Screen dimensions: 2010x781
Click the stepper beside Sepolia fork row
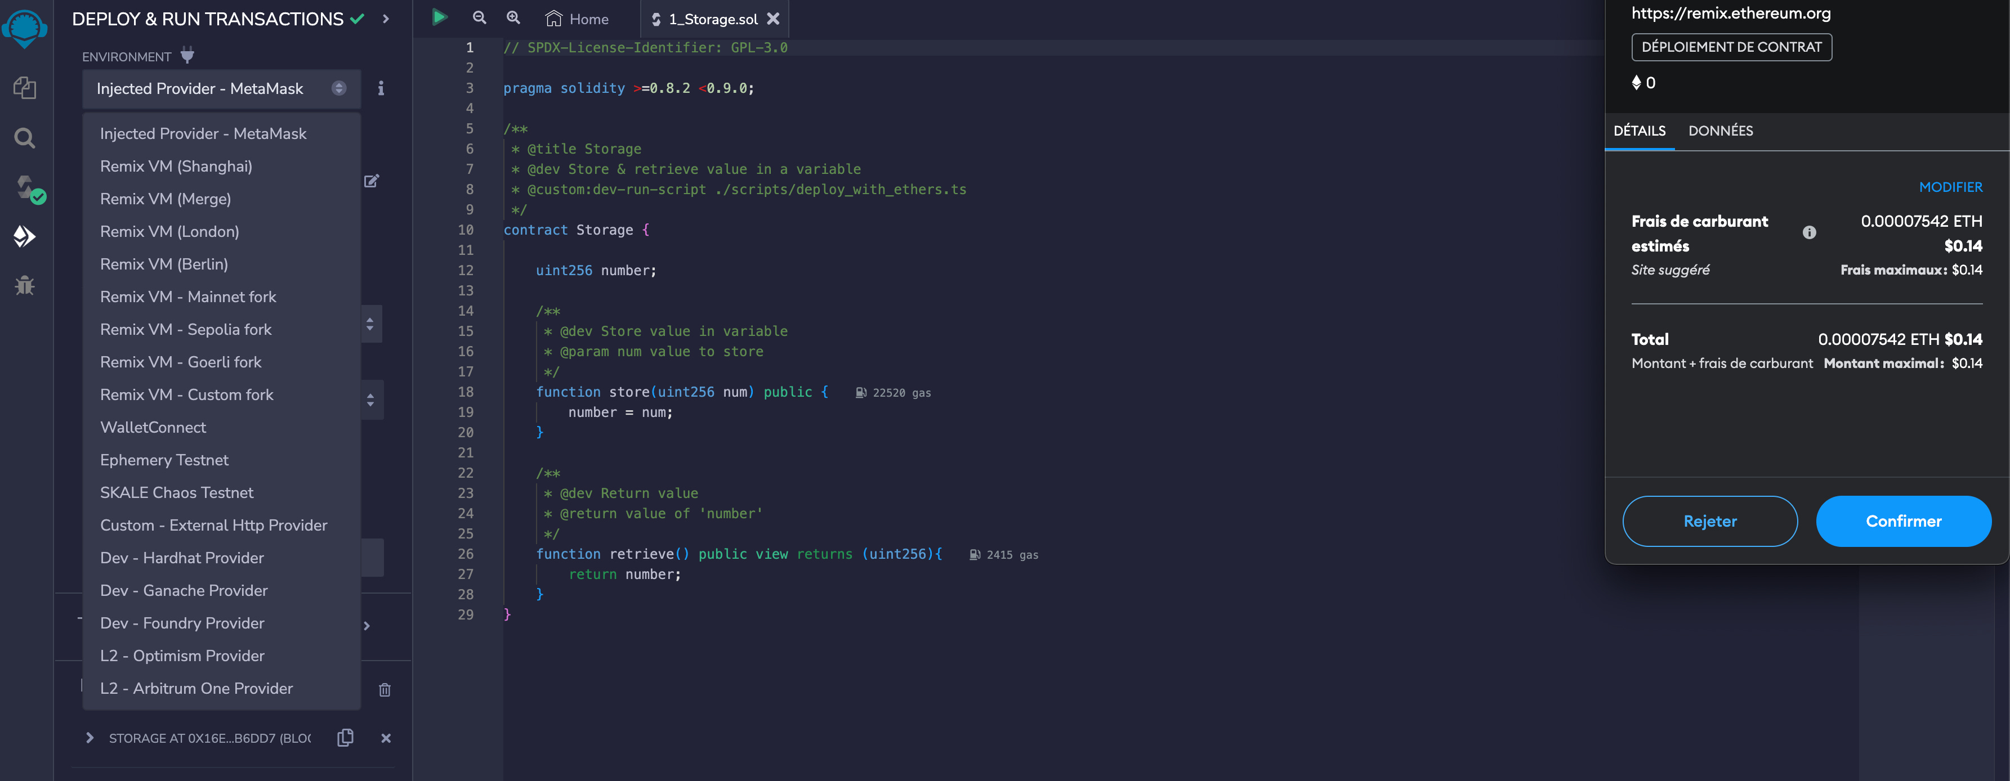coord(370,324)
